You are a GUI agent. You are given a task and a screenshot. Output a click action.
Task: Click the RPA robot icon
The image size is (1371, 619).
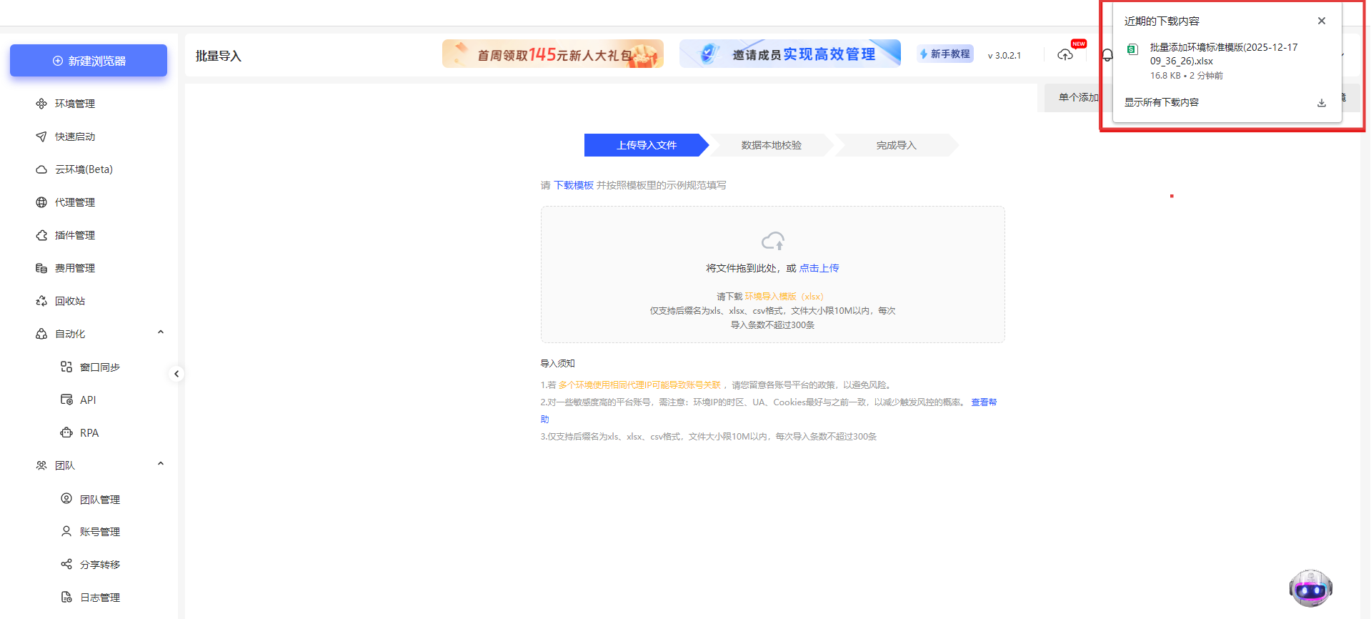[x=66, y=432]
